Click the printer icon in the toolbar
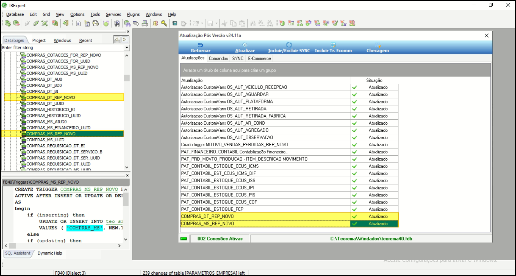This screenshot has height=276, width=516. [145, 23]
